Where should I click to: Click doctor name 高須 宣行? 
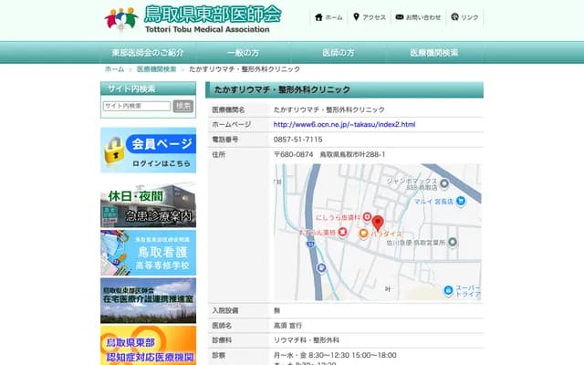click(x=287, y=326)
